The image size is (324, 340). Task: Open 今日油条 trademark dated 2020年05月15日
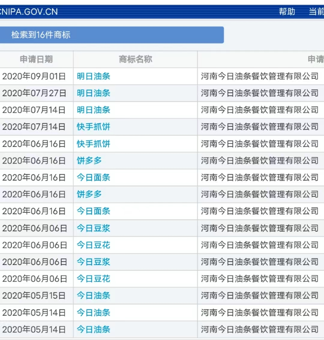94,296
